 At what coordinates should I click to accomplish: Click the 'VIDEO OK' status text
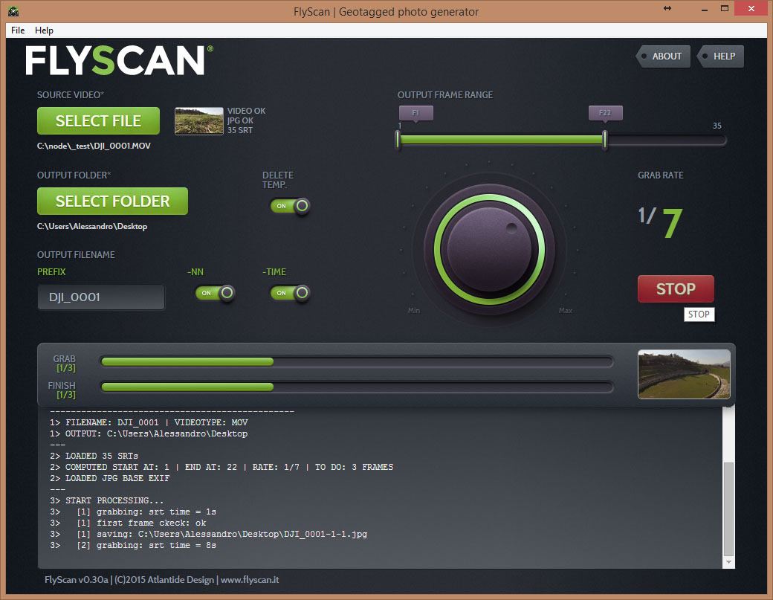247,111
